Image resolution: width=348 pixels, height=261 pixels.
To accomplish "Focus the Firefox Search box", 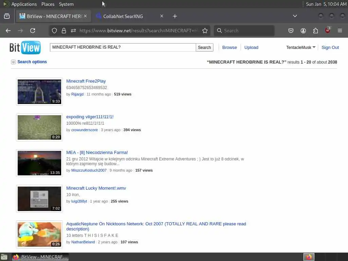I will click(x=244, y=31).
